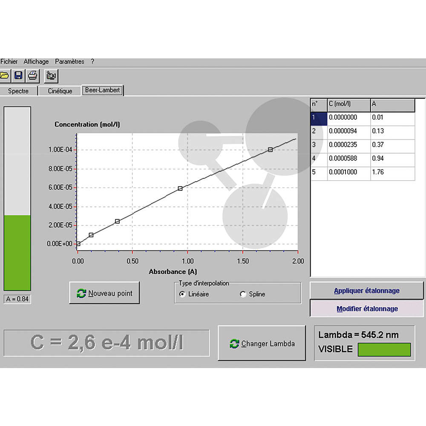Click the open folder toolbar icon
Screen dimensions: 426x426
point(5,75)
